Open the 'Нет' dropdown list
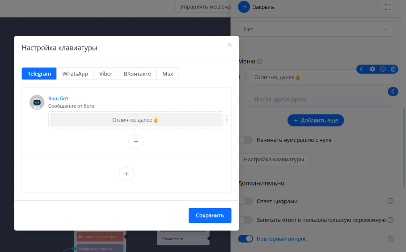 pyautogui.click(x=315, y=29)
